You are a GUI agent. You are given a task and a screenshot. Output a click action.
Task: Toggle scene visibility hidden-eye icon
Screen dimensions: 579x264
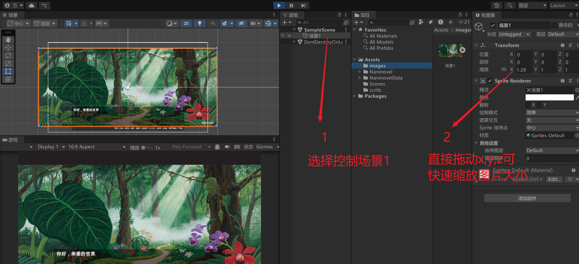pos(241,23)
